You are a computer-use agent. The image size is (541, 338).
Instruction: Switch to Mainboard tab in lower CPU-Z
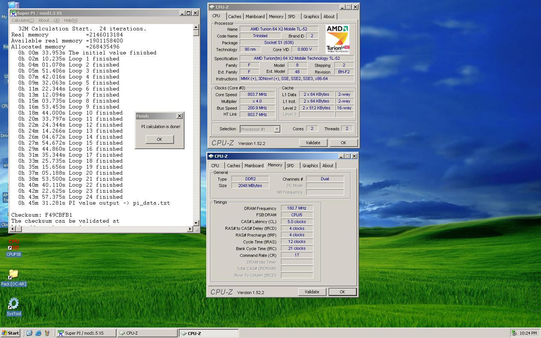tap(254, 166)
